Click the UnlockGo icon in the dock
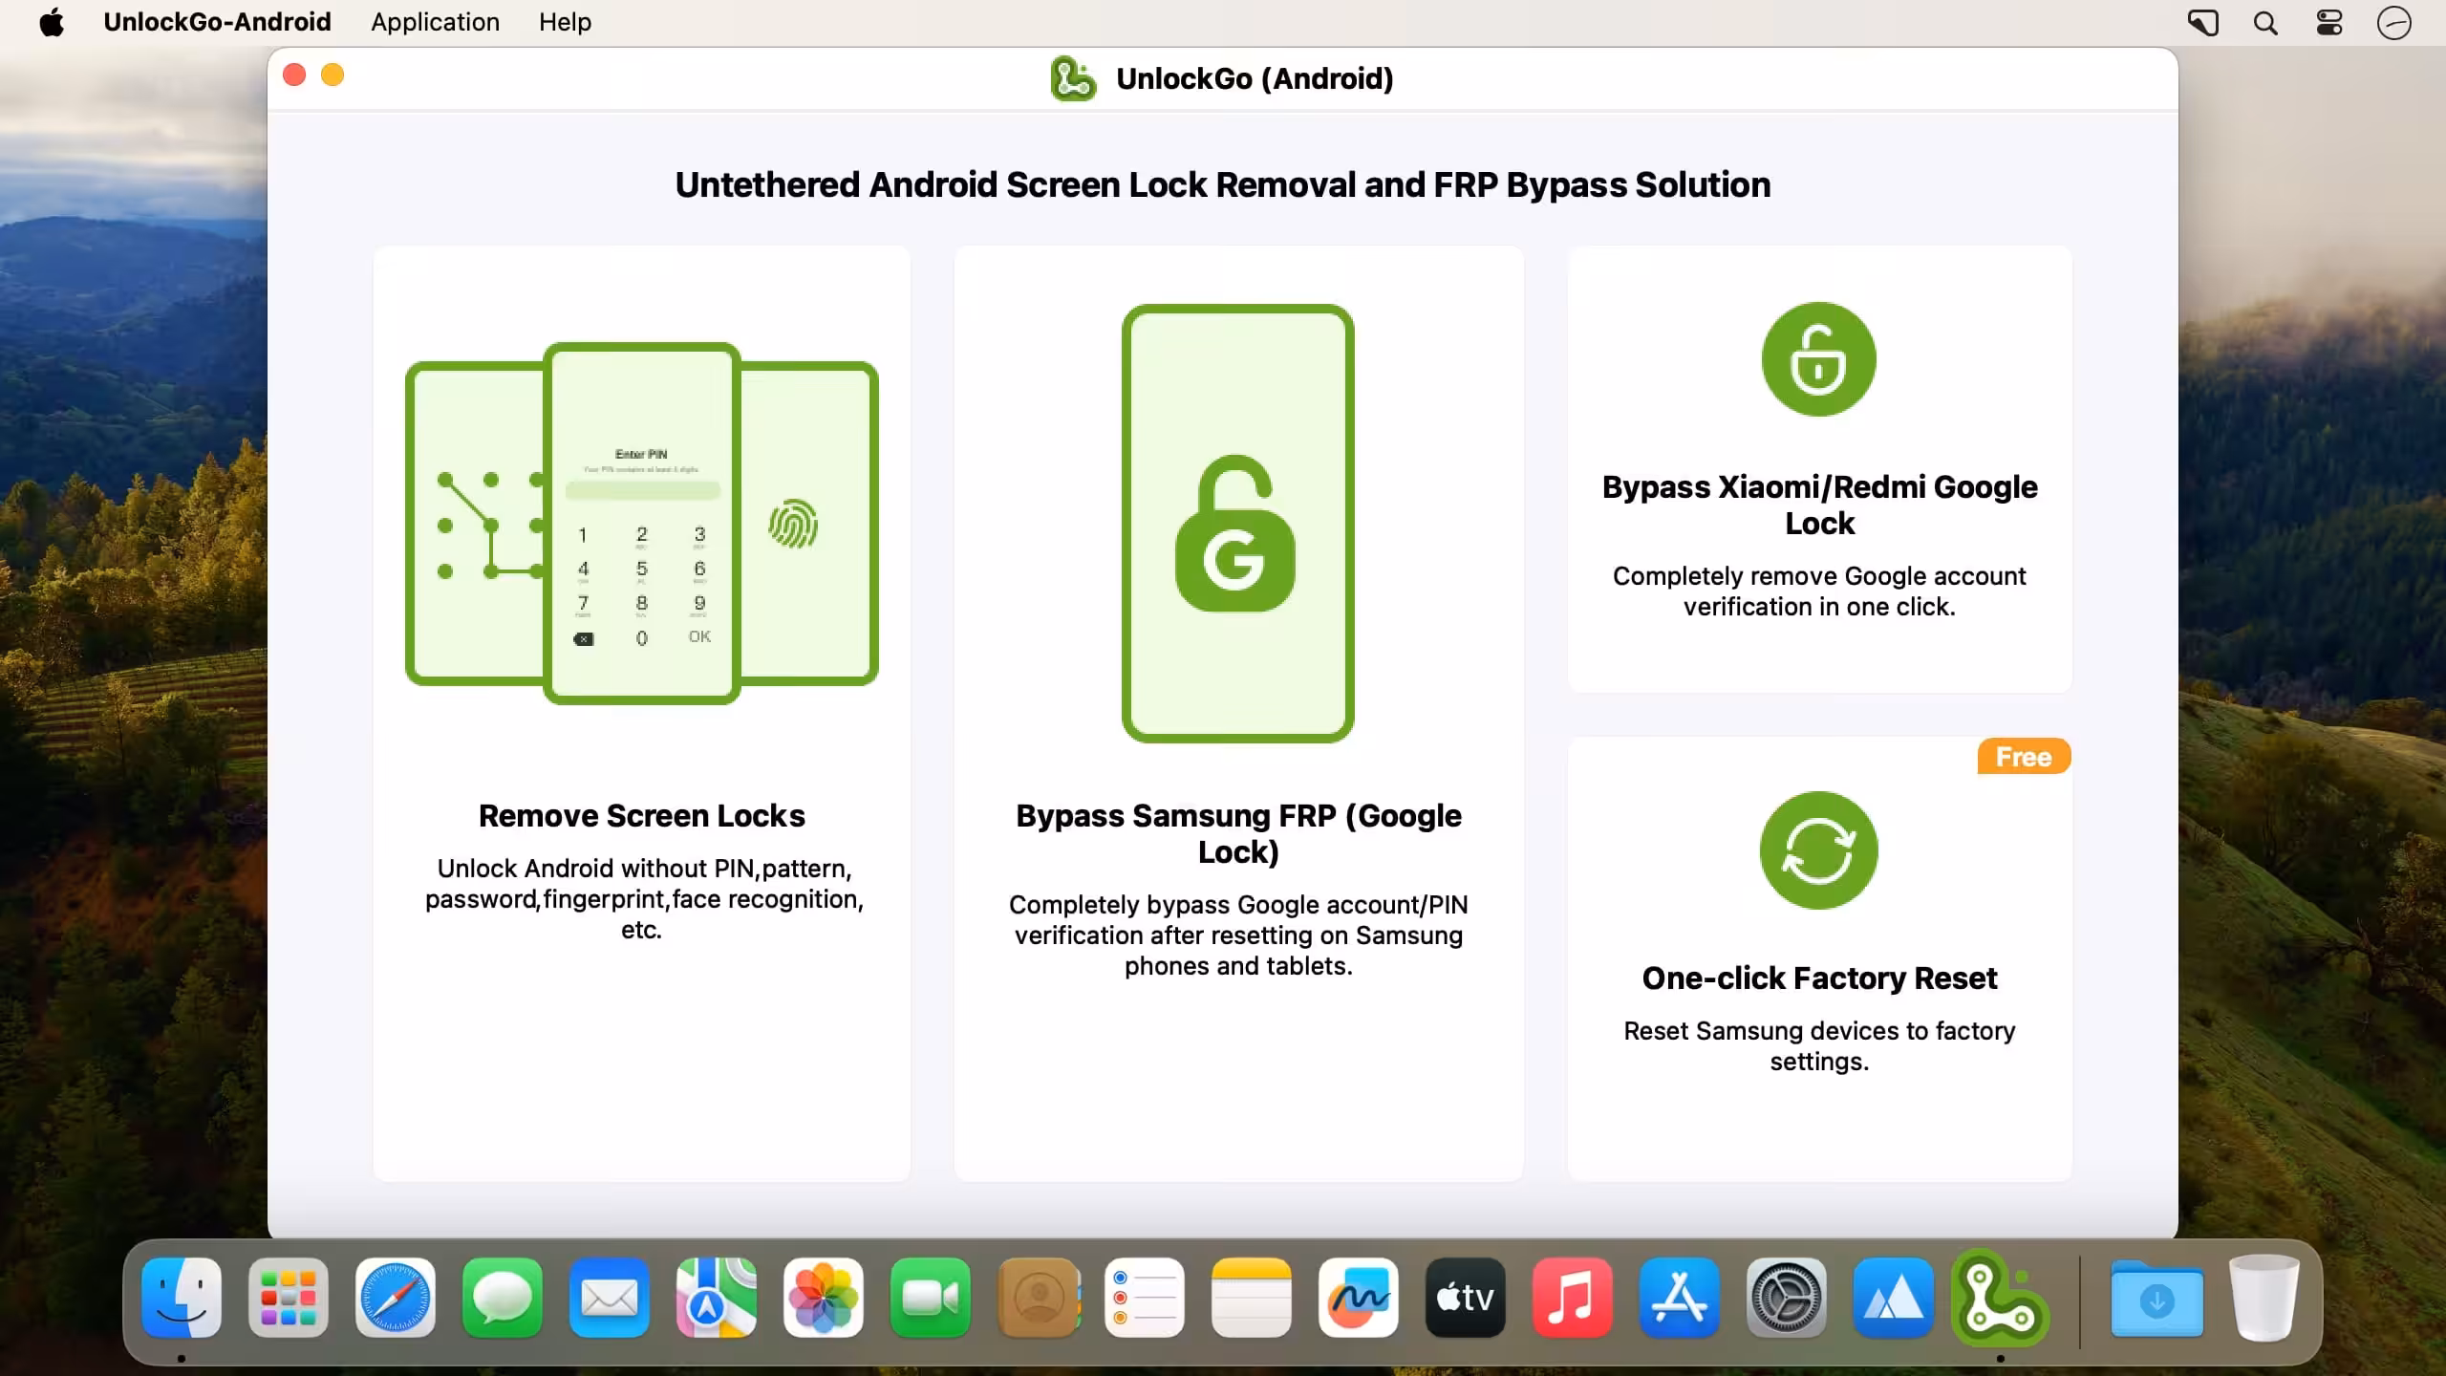 coord(2000,1298)
